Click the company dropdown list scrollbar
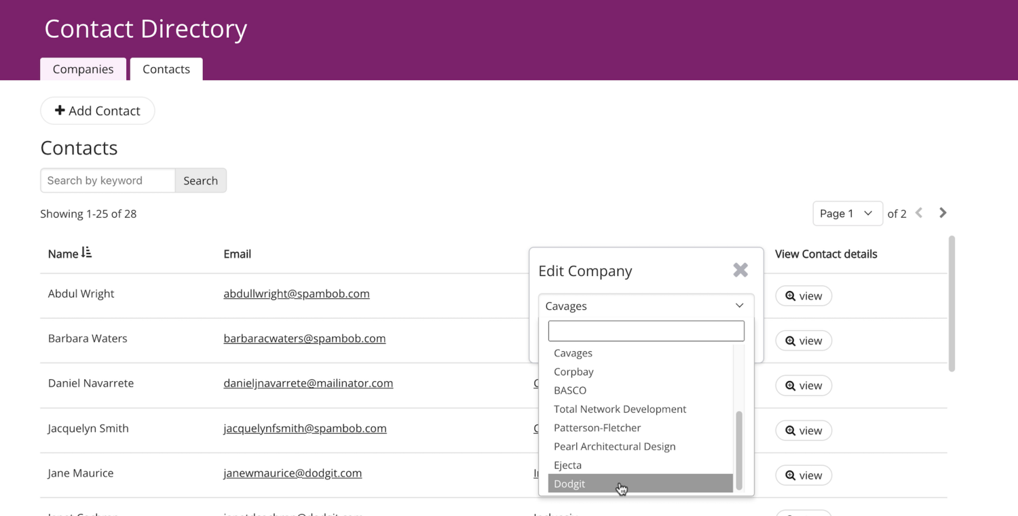 tap(739, 449)
